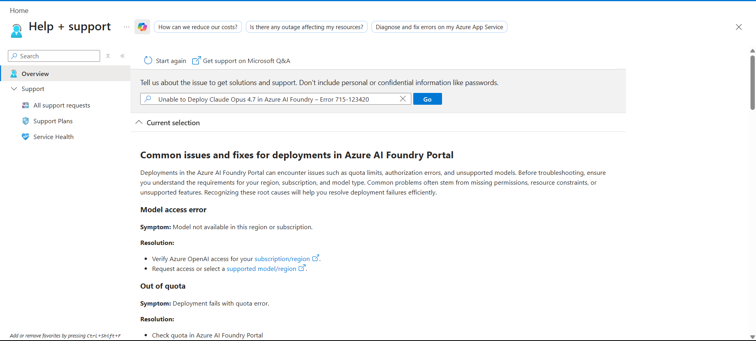Close the Help + support blade
Image resolution: width=756 pixels, height=341 pixels.
pos(739,27)
